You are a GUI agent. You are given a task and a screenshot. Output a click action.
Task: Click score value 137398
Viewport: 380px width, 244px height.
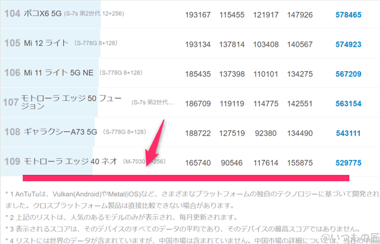pos(231,74)
